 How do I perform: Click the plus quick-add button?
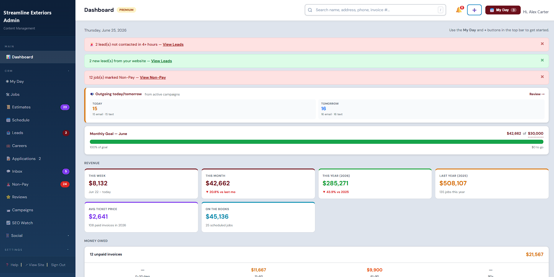[474, 10]
